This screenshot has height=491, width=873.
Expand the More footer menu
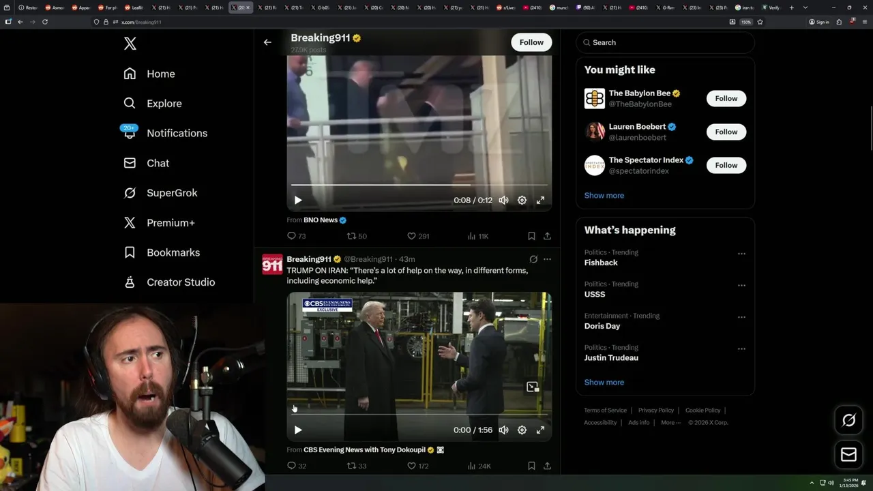[670, 423]
